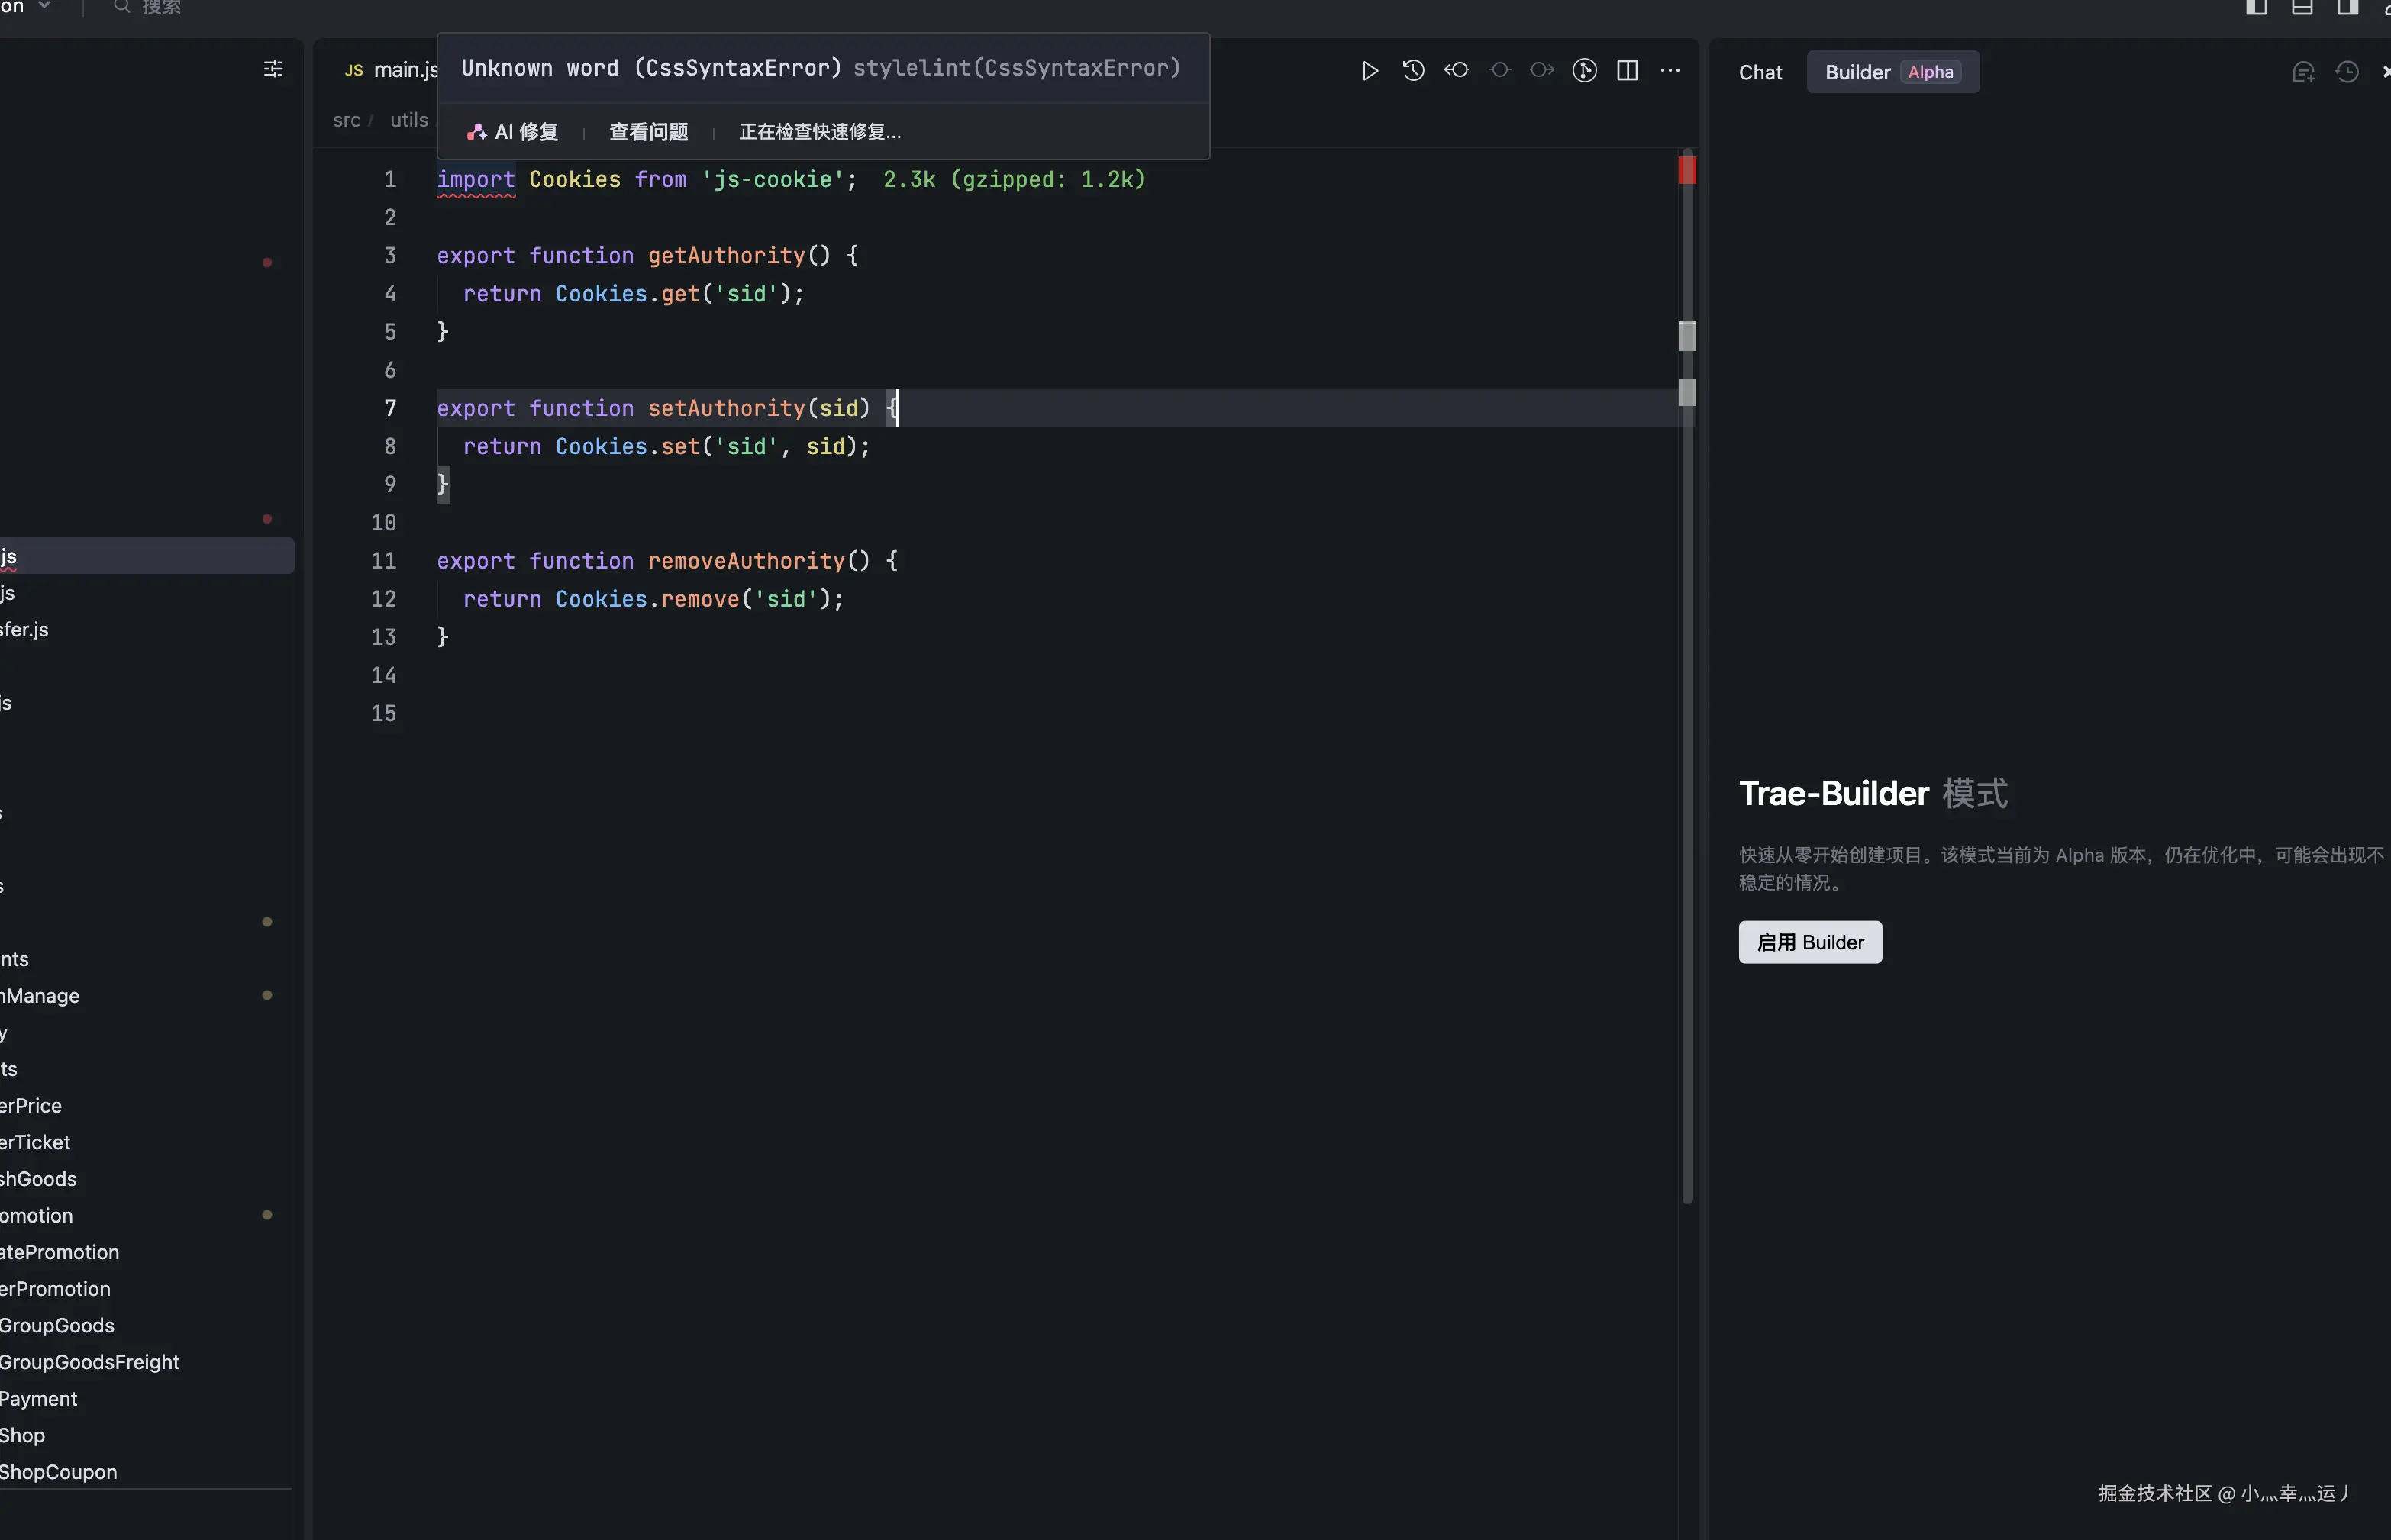2391x1540 pixels.
Task: Open the project name dropdown chevron
Action: [44, 6]
